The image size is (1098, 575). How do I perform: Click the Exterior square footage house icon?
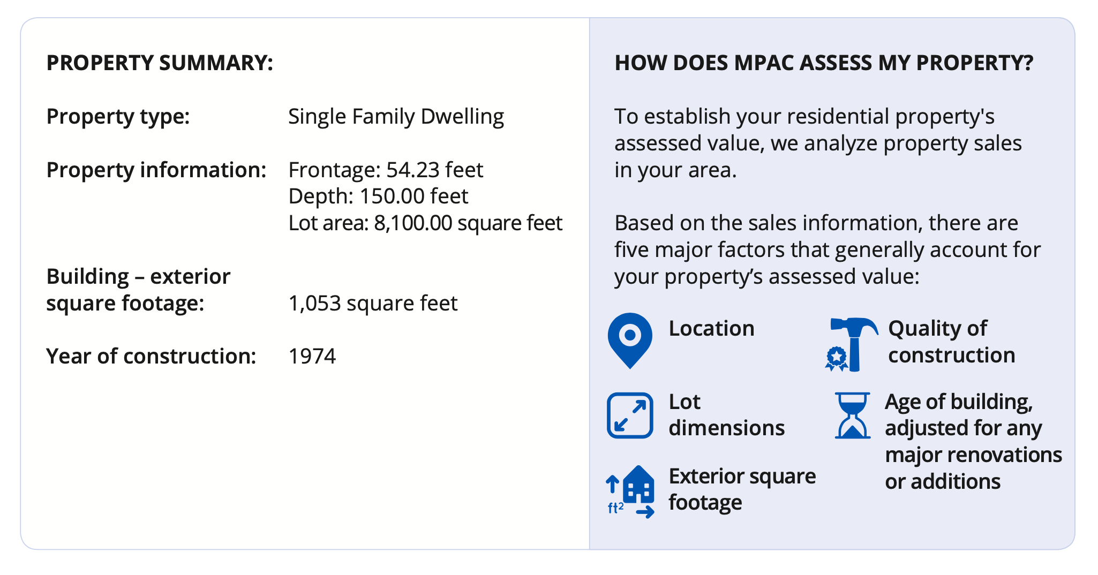632,491
